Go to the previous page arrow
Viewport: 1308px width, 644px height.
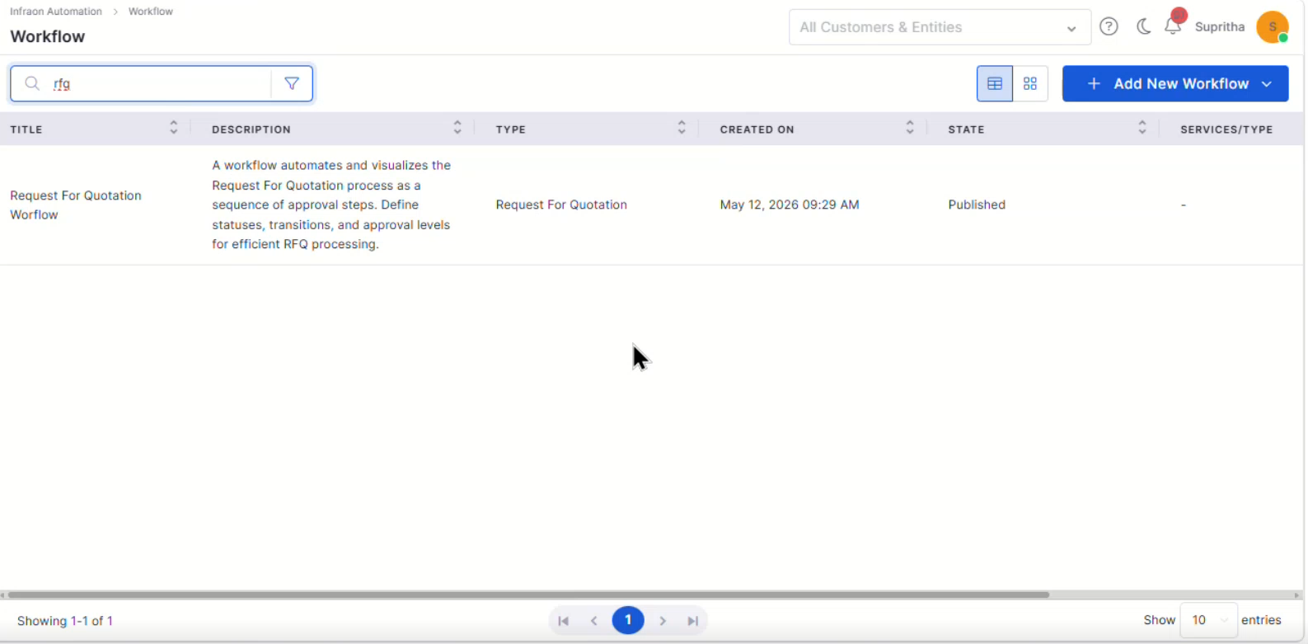point(594,621)
